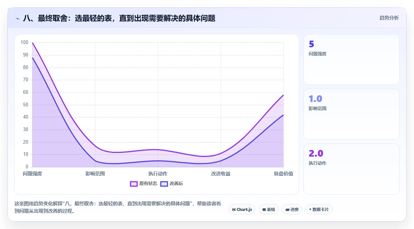Screen dimensions: 414x229
Task: Click the 50 y-axis tick label
Action: 26,105
